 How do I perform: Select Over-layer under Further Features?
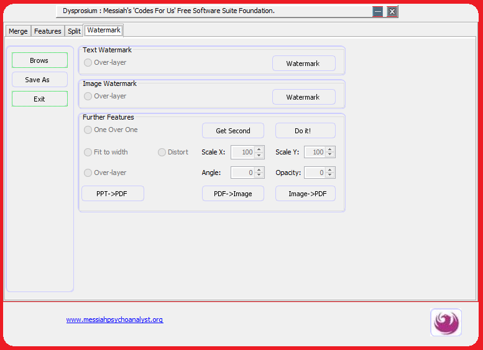(x=105, y=173)
